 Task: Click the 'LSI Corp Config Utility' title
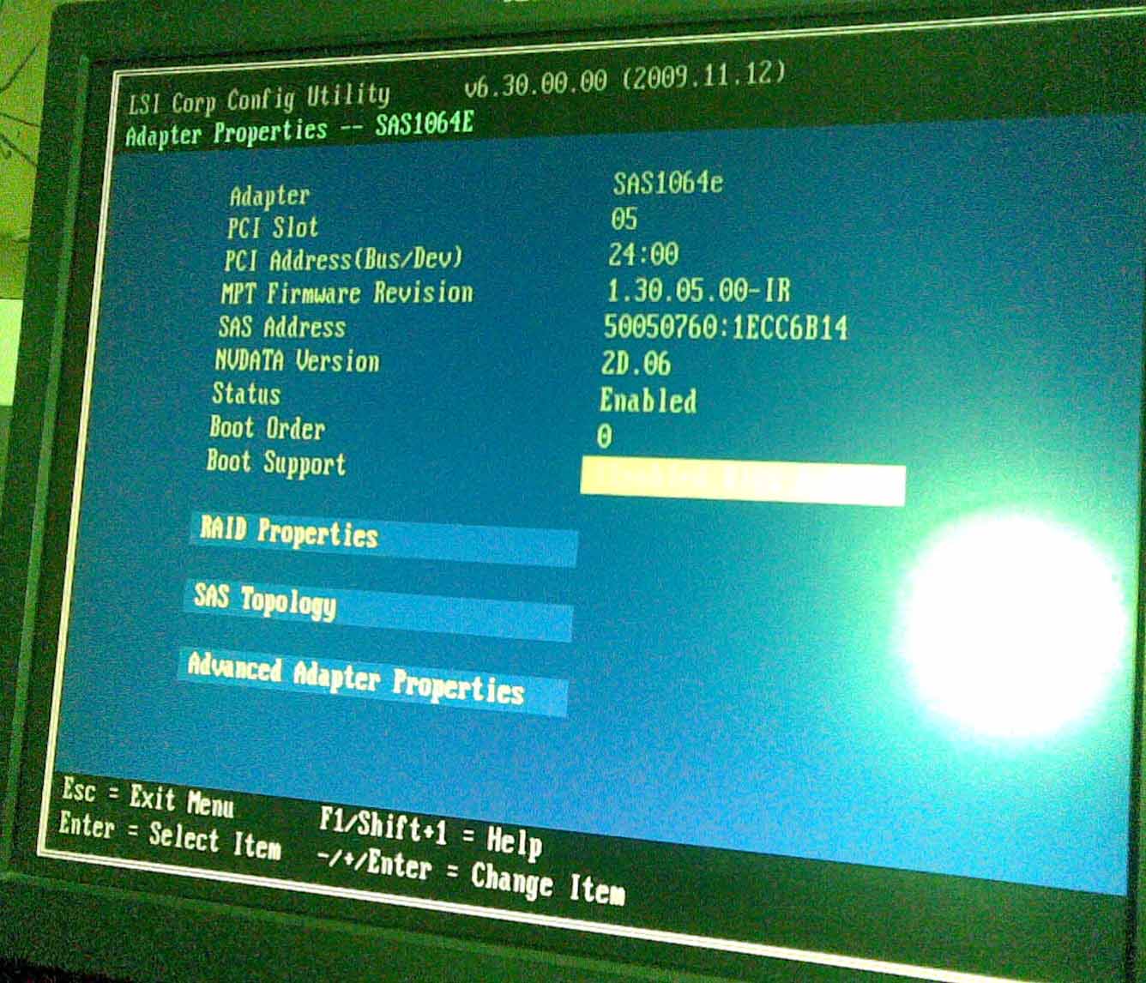pyautogui.click(x=259, y=100)
